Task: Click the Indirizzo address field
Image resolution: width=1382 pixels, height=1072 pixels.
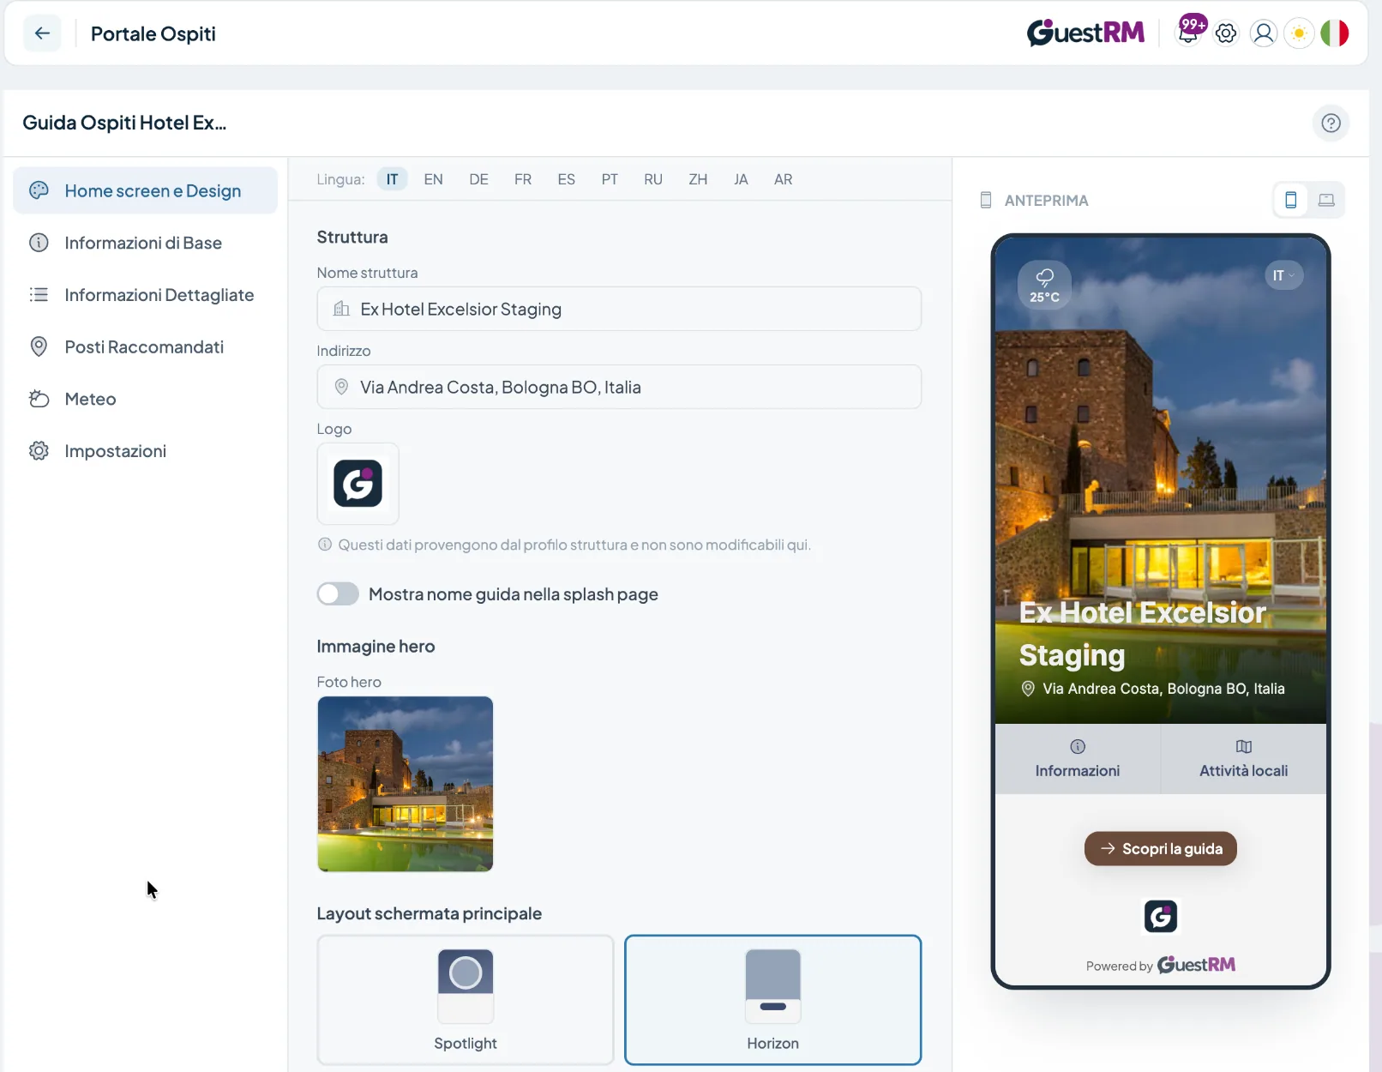Action: (619, 387)
